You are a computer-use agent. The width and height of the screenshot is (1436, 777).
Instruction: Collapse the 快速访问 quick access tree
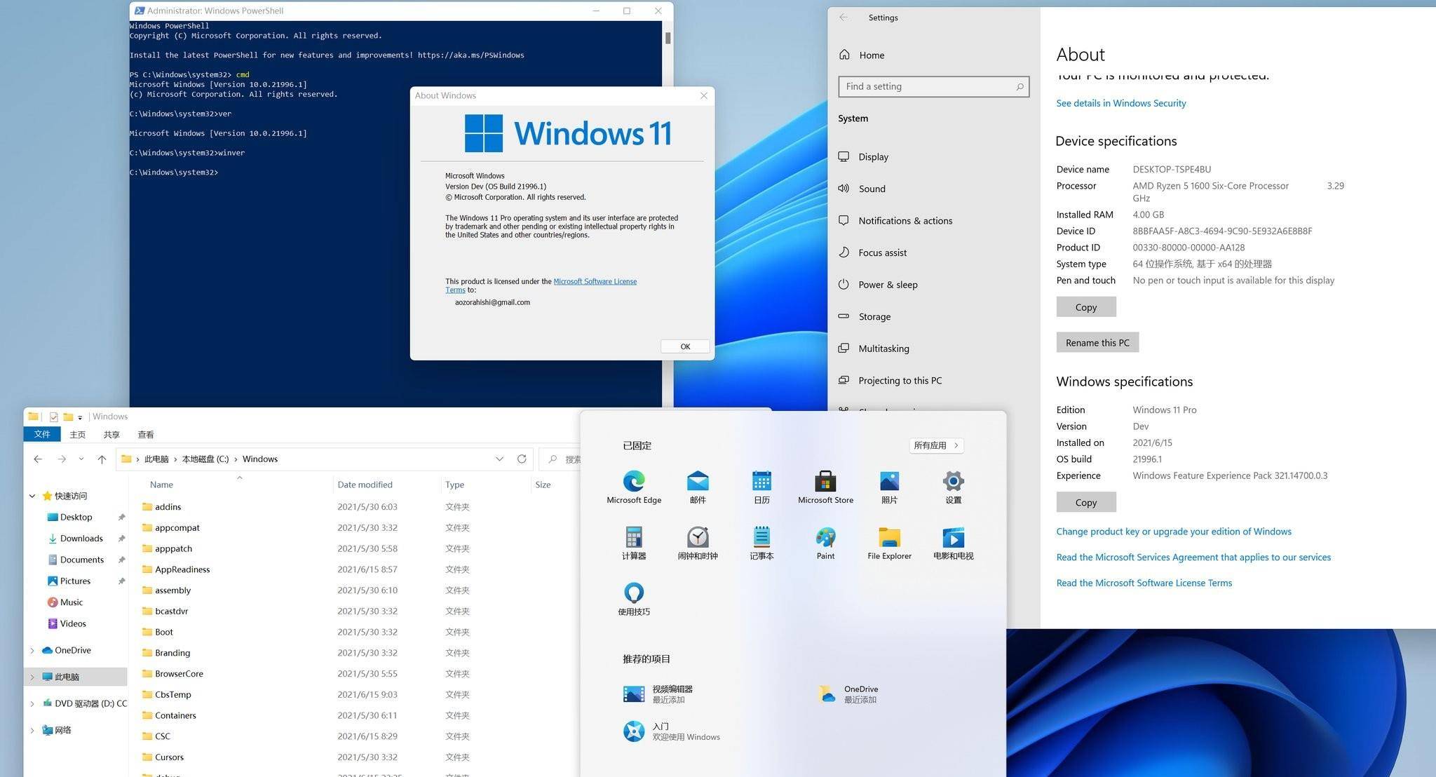[x=32, y=496]
